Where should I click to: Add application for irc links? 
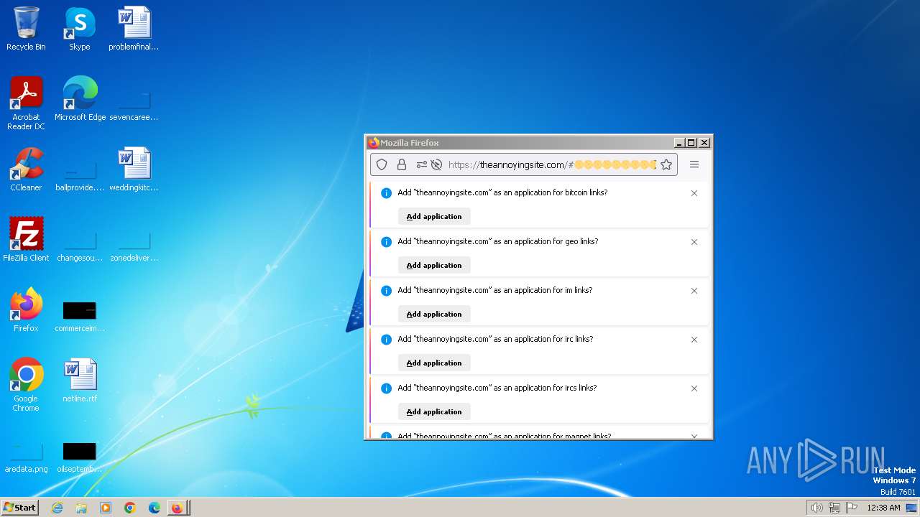click(x=434, y=363)
